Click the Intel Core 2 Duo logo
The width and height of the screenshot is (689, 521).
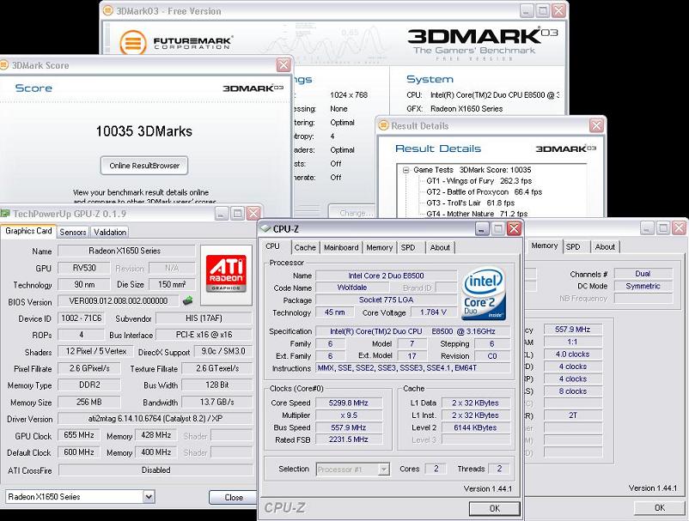click(x=485, y=294)
